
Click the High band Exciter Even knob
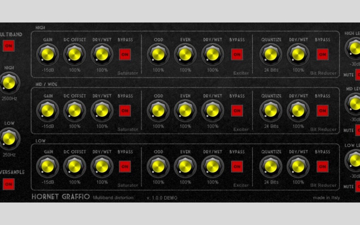[x=185, y=55]
